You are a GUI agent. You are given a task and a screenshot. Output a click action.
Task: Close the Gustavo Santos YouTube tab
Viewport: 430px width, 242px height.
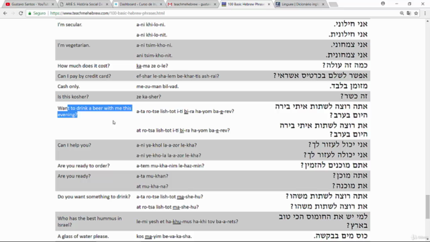pyautogui.click(x=52, y=5)
